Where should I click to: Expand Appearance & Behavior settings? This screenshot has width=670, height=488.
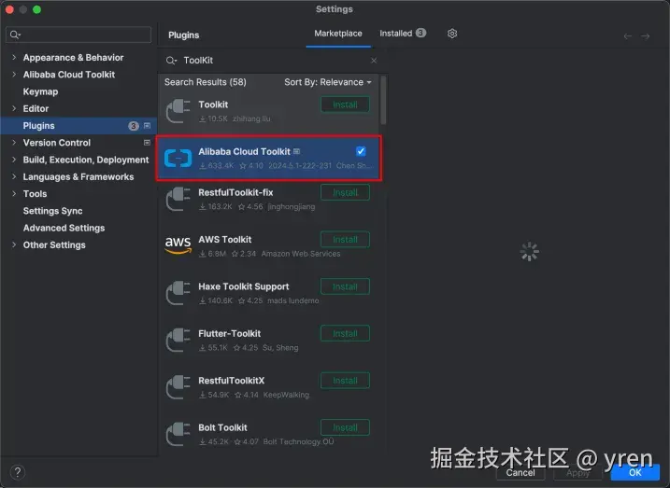tap(14, 57)
